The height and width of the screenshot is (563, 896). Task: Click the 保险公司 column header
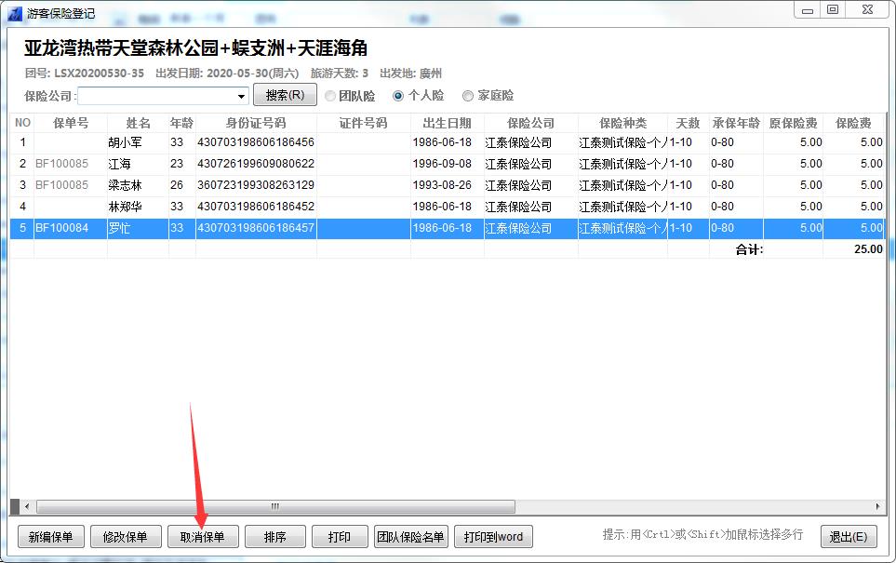(530, 123)
